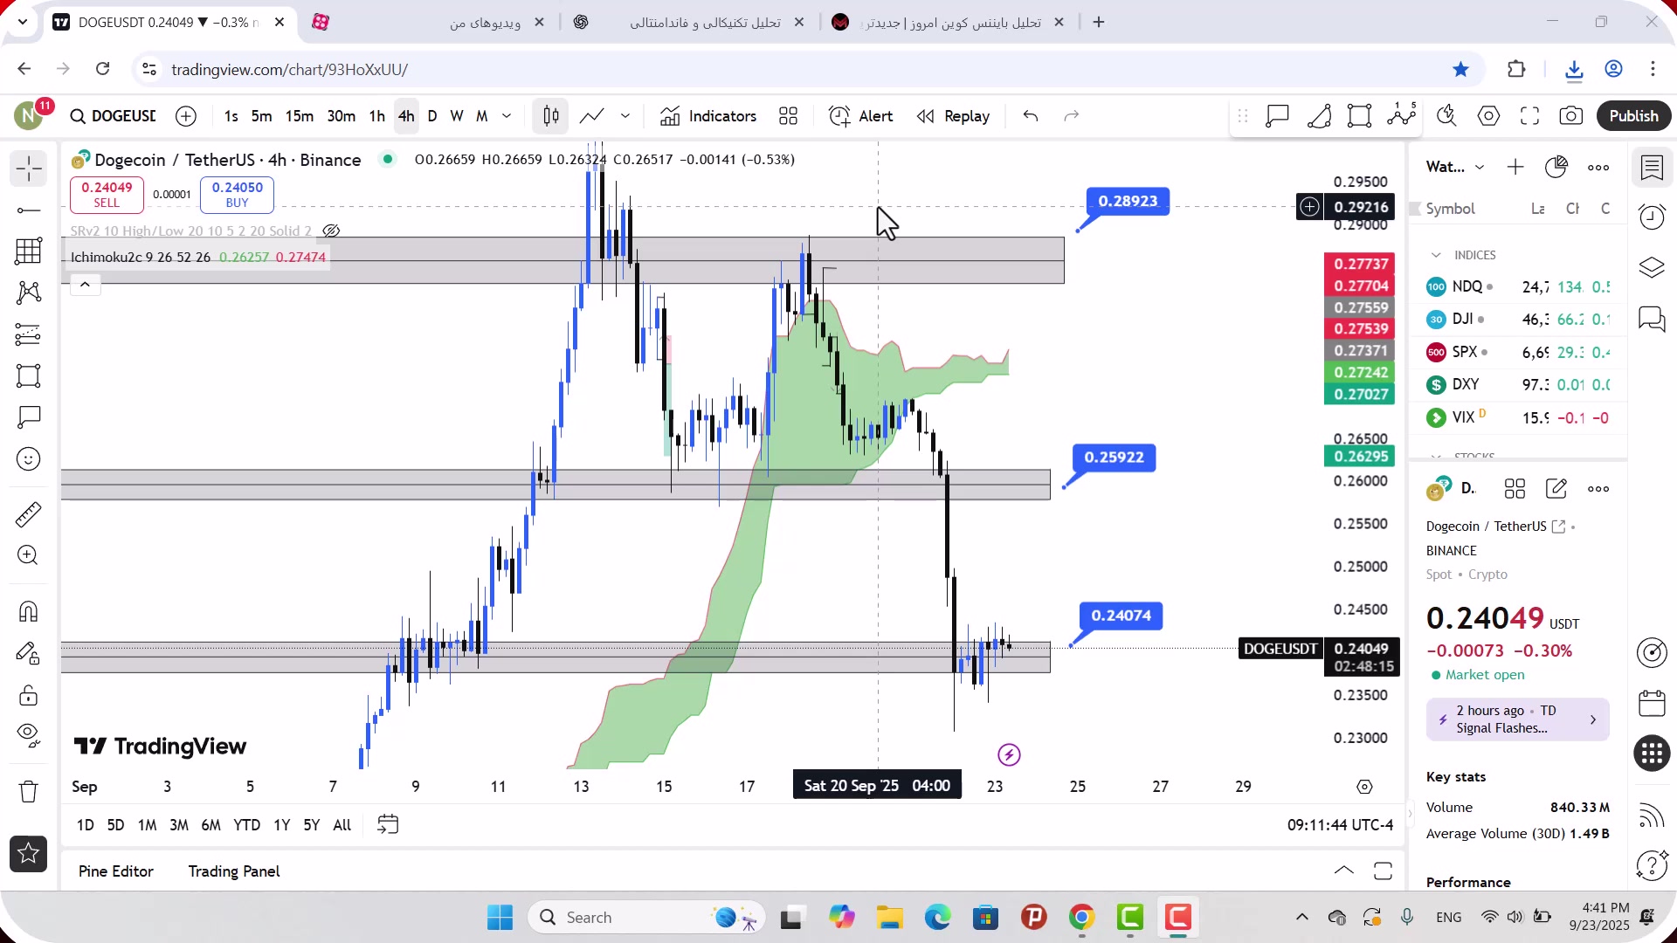Remove objects with trash icon
Image resolution: width=1677 pixels, height=943 pixels.
point(29,791)
